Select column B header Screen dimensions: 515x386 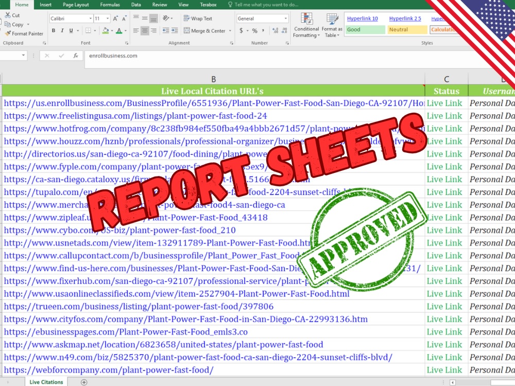point(214,79)
